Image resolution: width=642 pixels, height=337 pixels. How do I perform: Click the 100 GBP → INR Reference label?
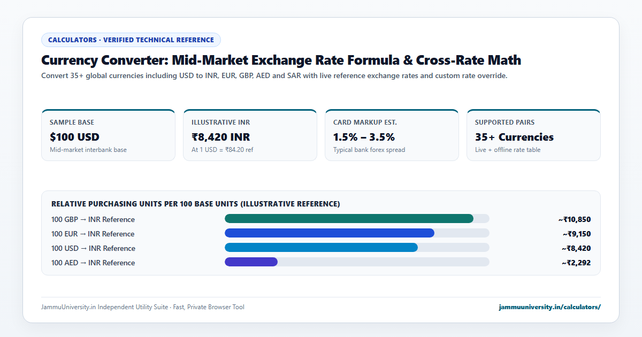(x=93, y=219)
